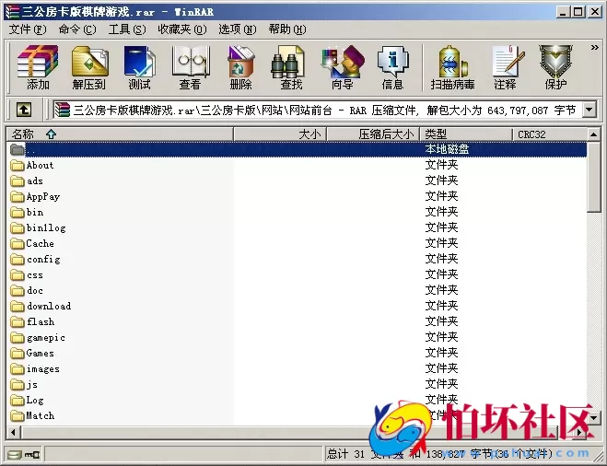607x466 pixels.
Task: Select the About folder icon
Action: [x=18, y=166]
